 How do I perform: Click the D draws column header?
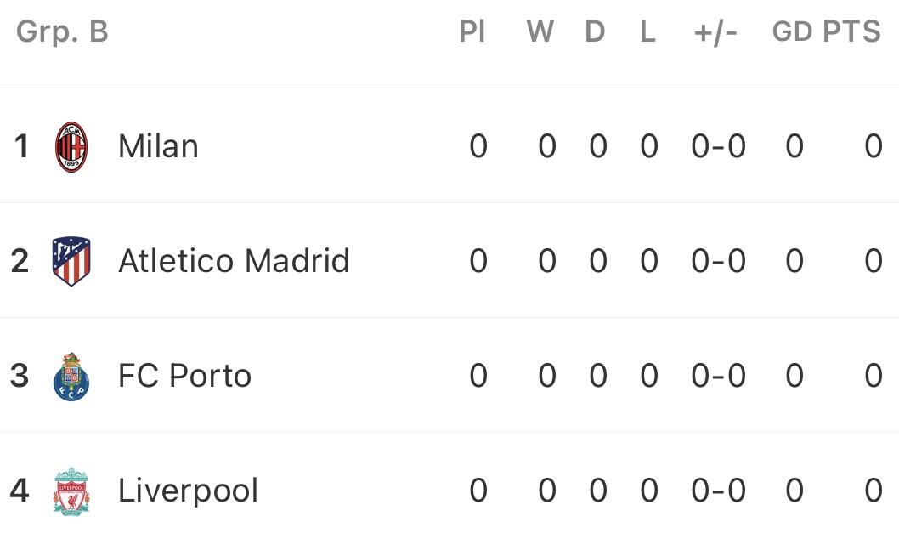[x=595, y=31]
